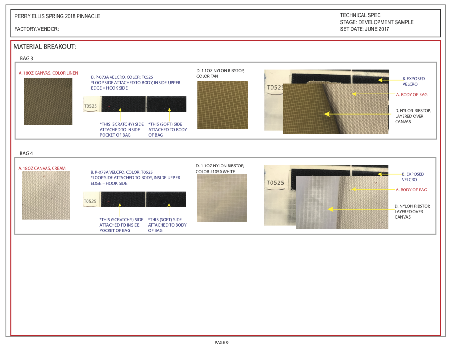Select 'A. 18OZ CANVAS, CREAM' label

pyautogui.click(x=42, y=168)
